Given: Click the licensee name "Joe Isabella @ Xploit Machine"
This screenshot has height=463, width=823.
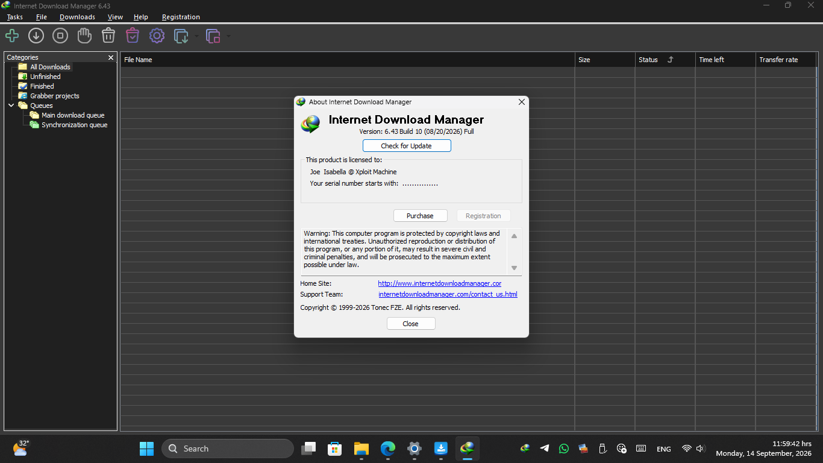Looking at the screenshot, I should click(x=353, y=172).
